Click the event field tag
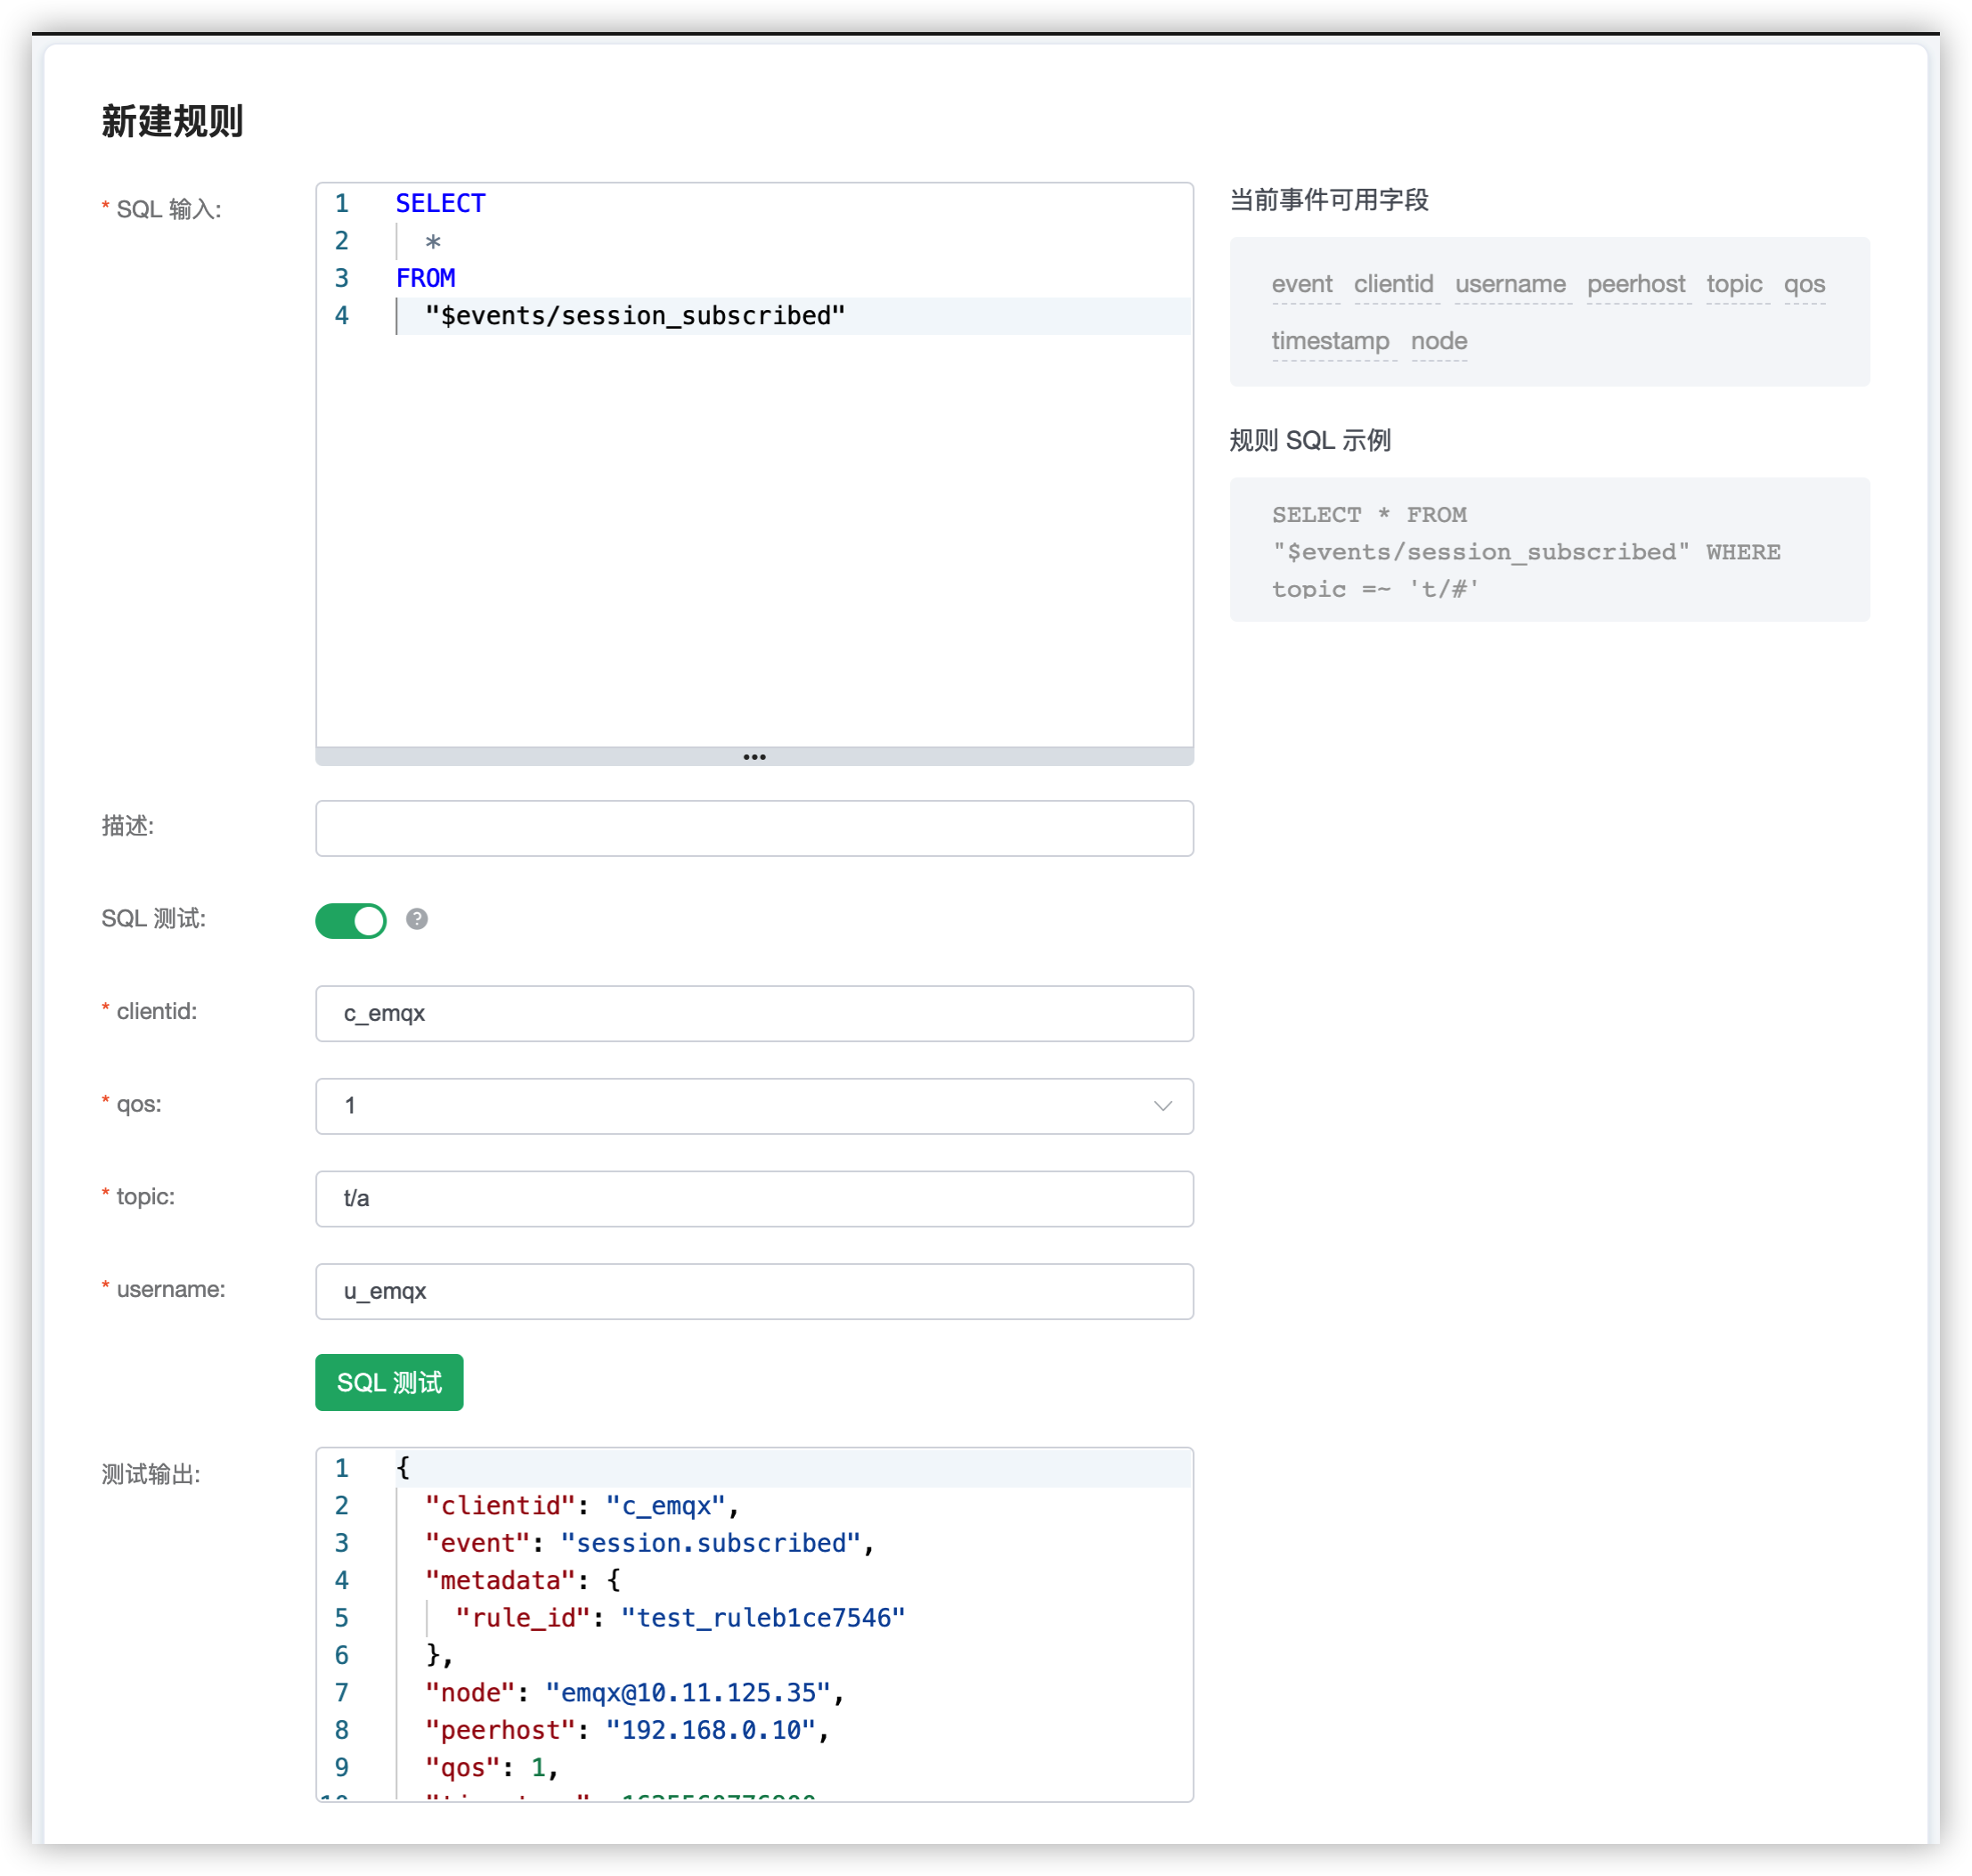The width and height of the screenshot is (1972, 1876). pos(1301,284)
